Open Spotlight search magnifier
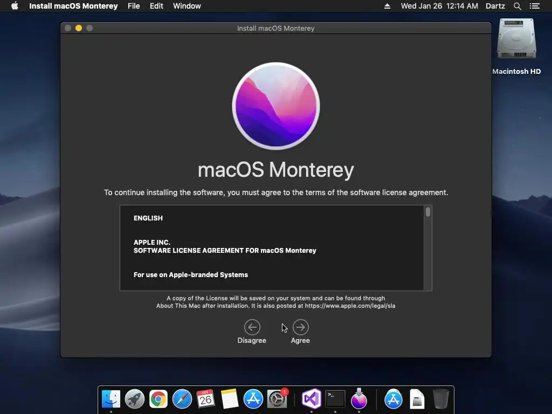The width and height of the screenshot is (552, 414). tap(517, 6)
